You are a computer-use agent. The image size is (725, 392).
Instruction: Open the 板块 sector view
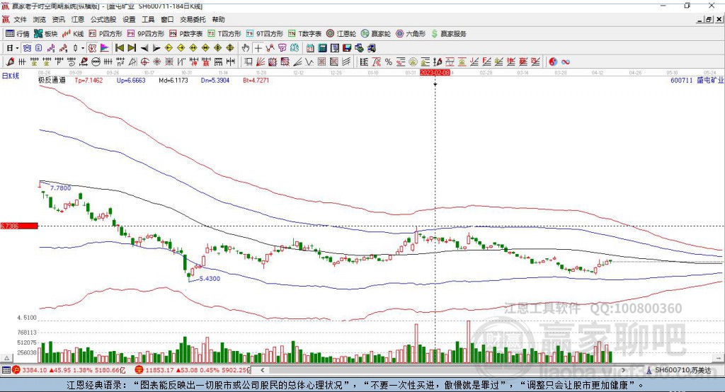pos(45,34)
